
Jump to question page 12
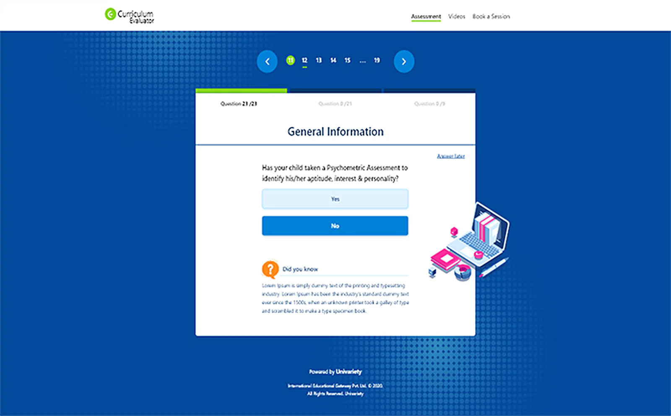click(304, 60)
